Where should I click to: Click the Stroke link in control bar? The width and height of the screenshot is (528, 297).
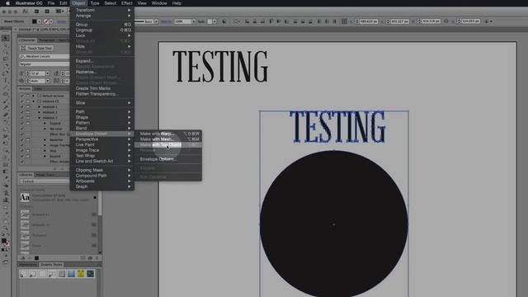pyautogui.click(x=62, y=21)
